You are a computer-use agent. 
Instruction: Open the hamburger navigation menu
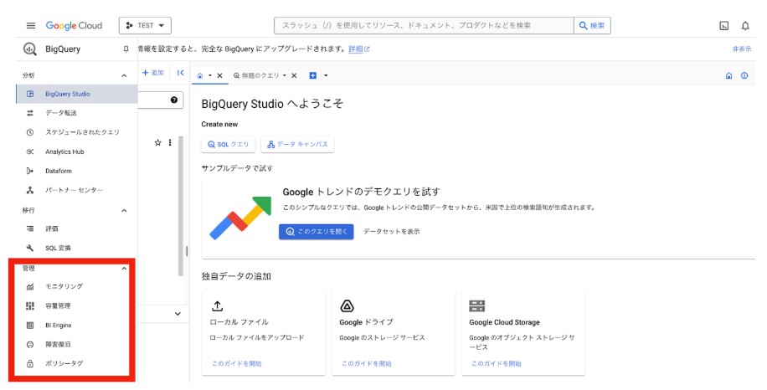pyautogui.click(x=30, y=26)
